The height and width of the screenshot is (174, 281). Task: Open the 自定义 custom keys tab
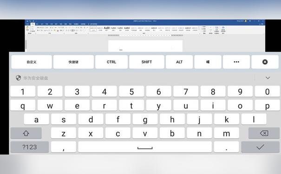coord(32,62)
